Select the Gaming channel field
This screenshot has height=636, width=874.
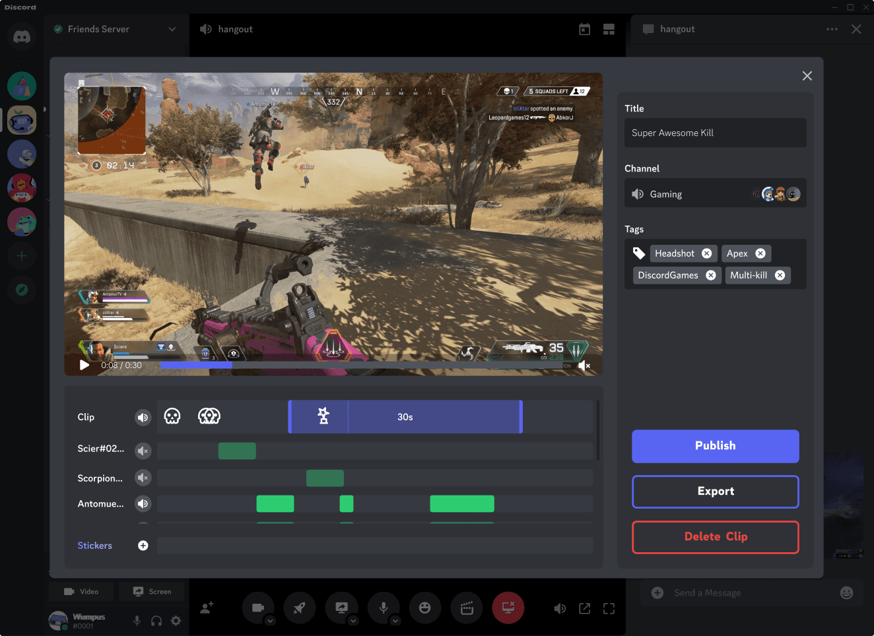coord(715,193)
